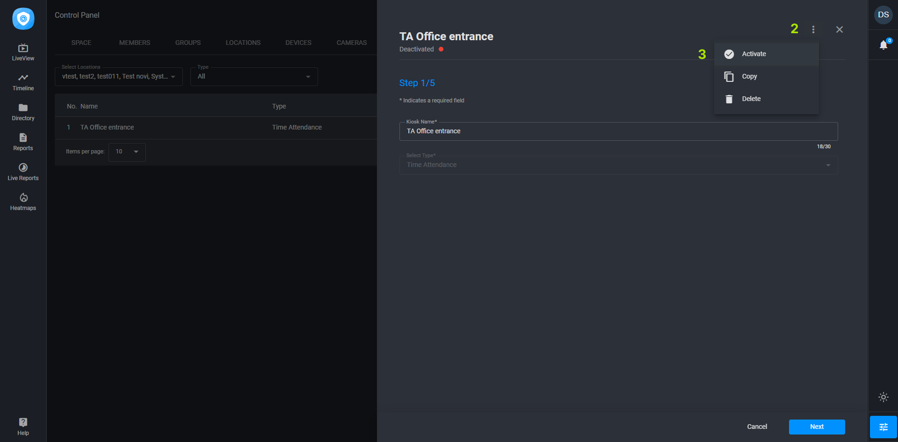Change items per page dropdown
The image size is (898, 442).
coord(127,152)
